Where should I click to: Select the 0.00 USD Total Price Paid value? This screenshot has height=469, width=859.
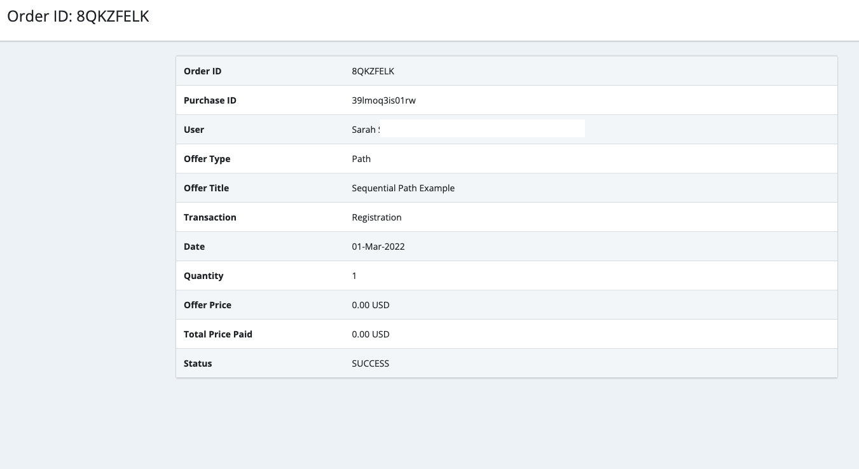(x=370, y=334)
